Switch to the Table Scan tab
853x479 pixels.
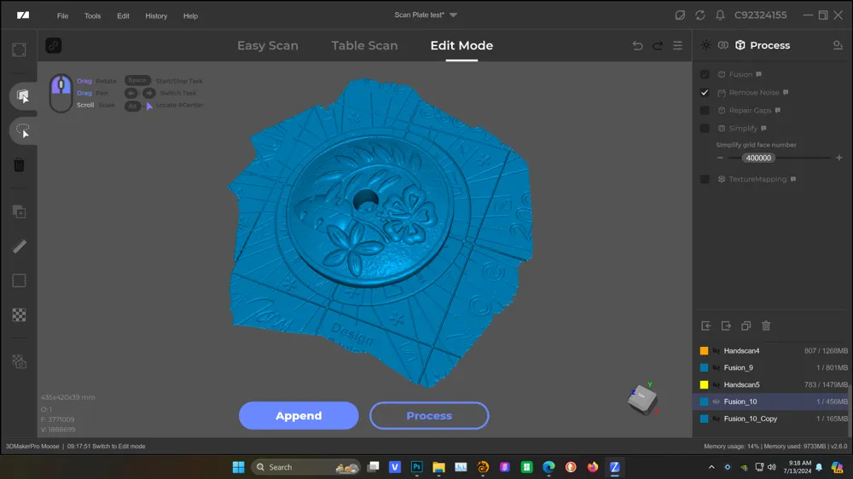(364, 45)
